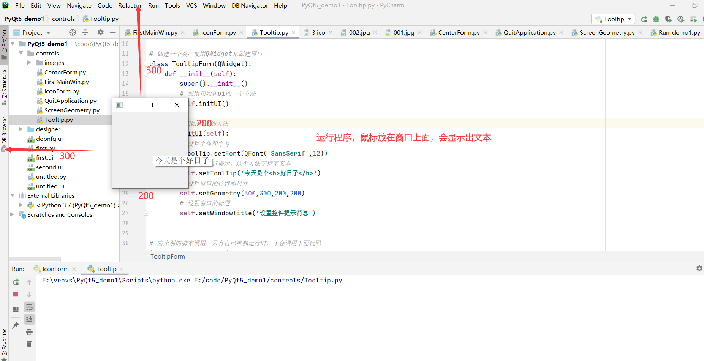
Task: Stop the running process in Run panel
Action: coord(16,294)
